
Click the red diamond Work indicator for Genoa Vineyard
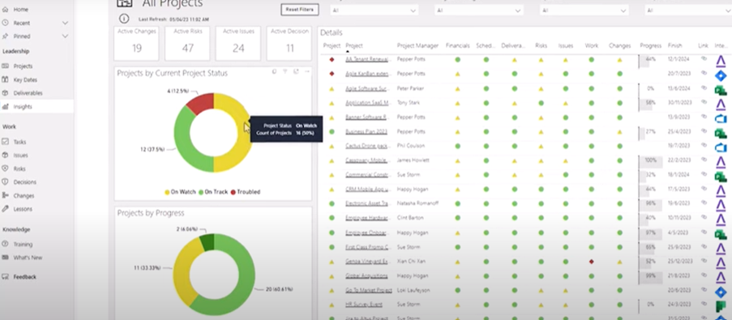pyautogui.click(x=592, y=262)
